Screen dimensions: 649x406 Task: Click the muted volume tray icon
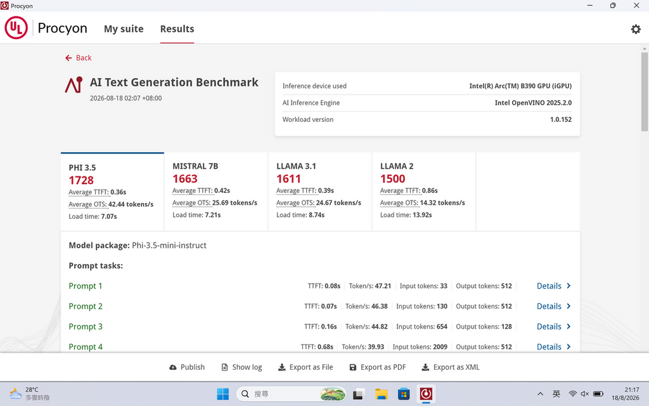(584, 394)
